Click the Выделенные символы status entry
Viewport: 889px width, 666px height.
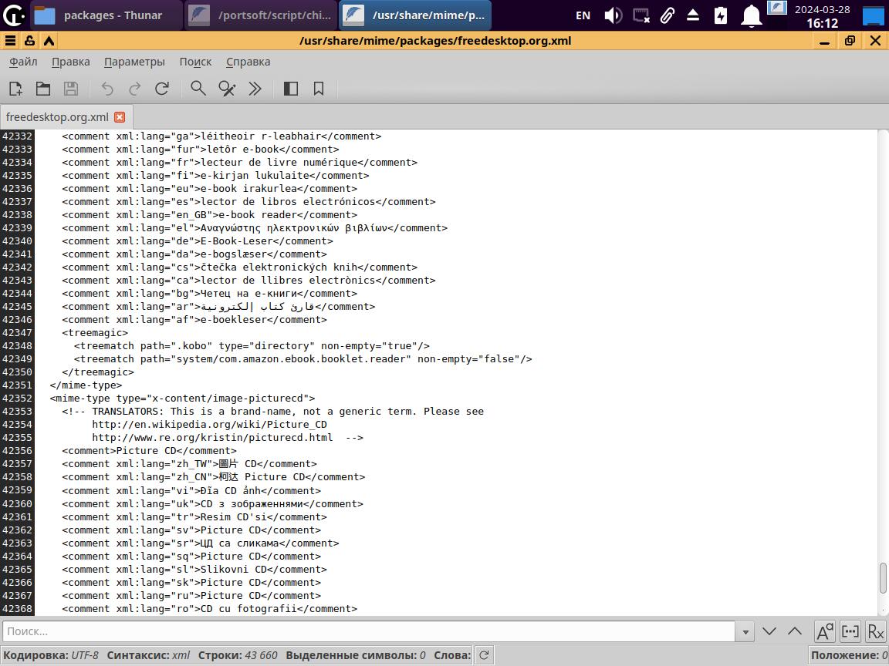click(356, 655)
